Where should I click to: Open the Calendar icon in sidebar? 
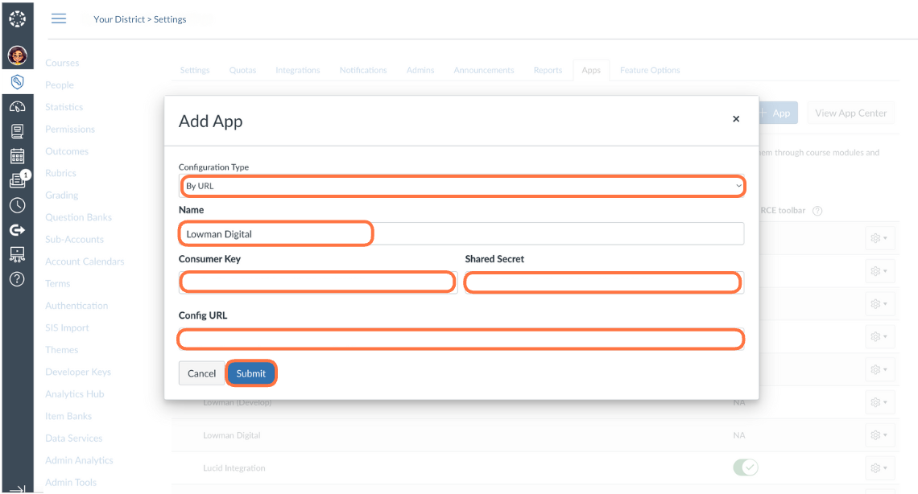(17, 156)
